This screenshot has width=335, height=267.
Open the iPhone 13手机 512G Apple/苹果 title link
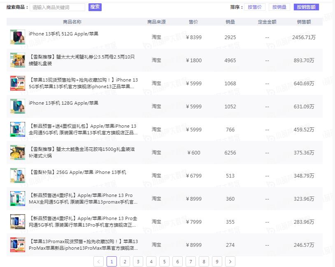(63, 34)
